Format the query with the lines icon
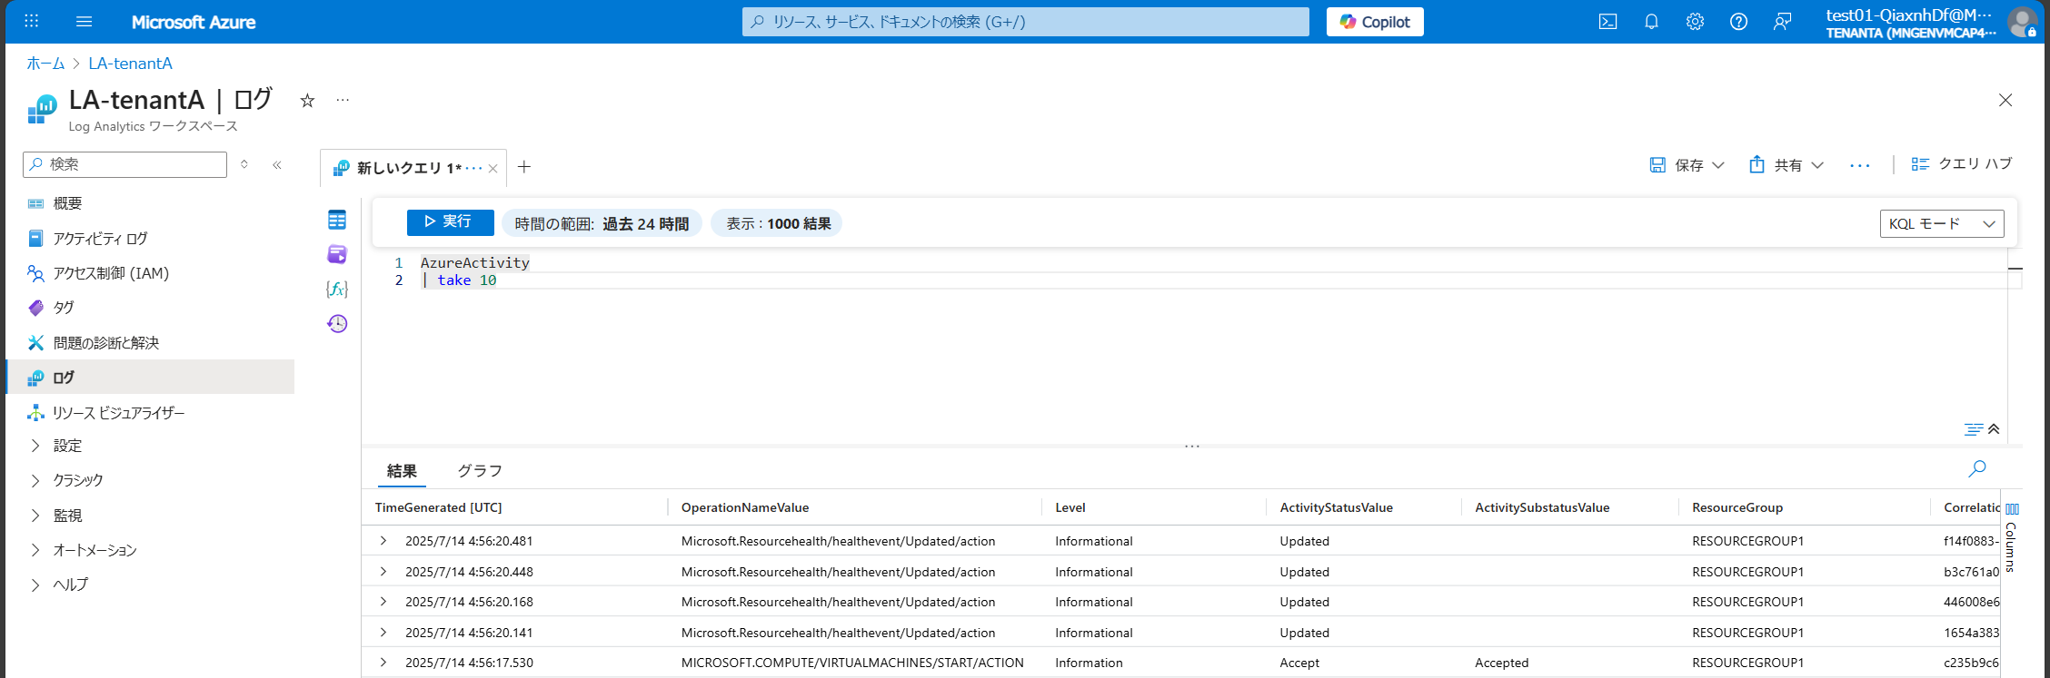Screen dimensions: 2050x678 tap(1974, 429)
